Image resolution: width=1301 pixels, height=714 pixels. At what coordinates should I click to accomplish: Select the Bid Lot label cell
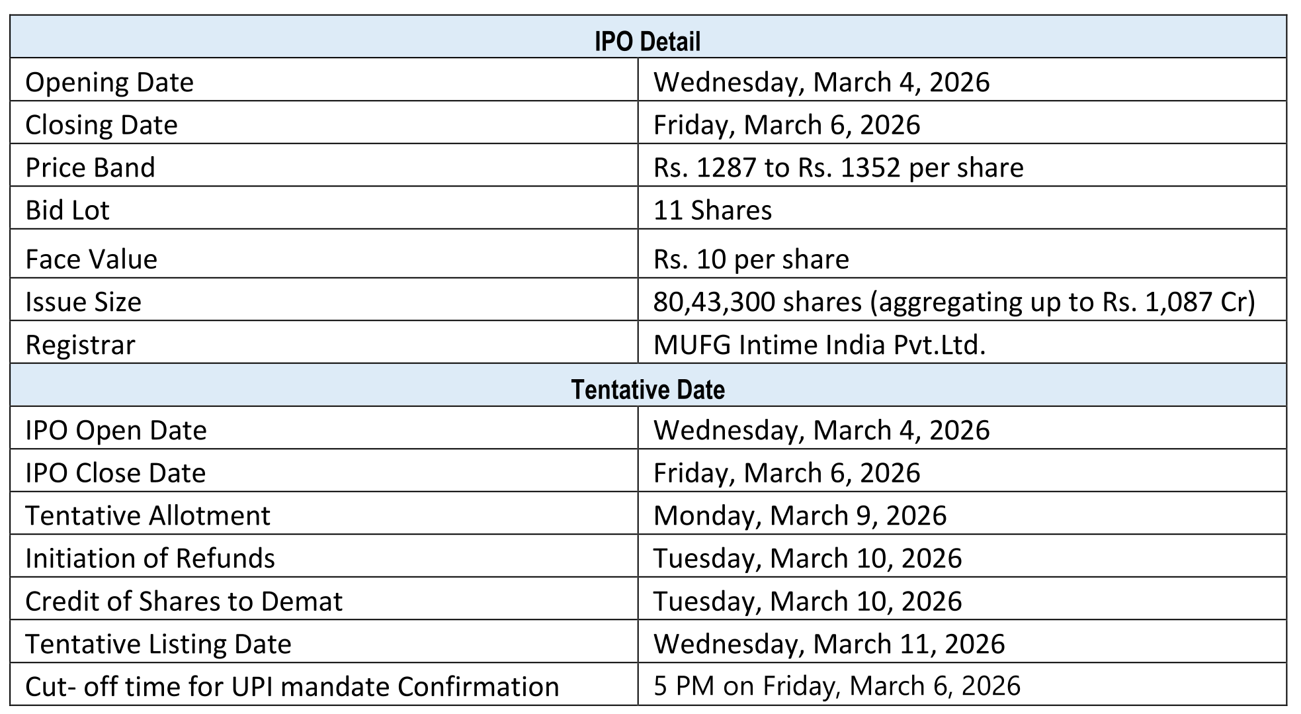click(67, 210)
